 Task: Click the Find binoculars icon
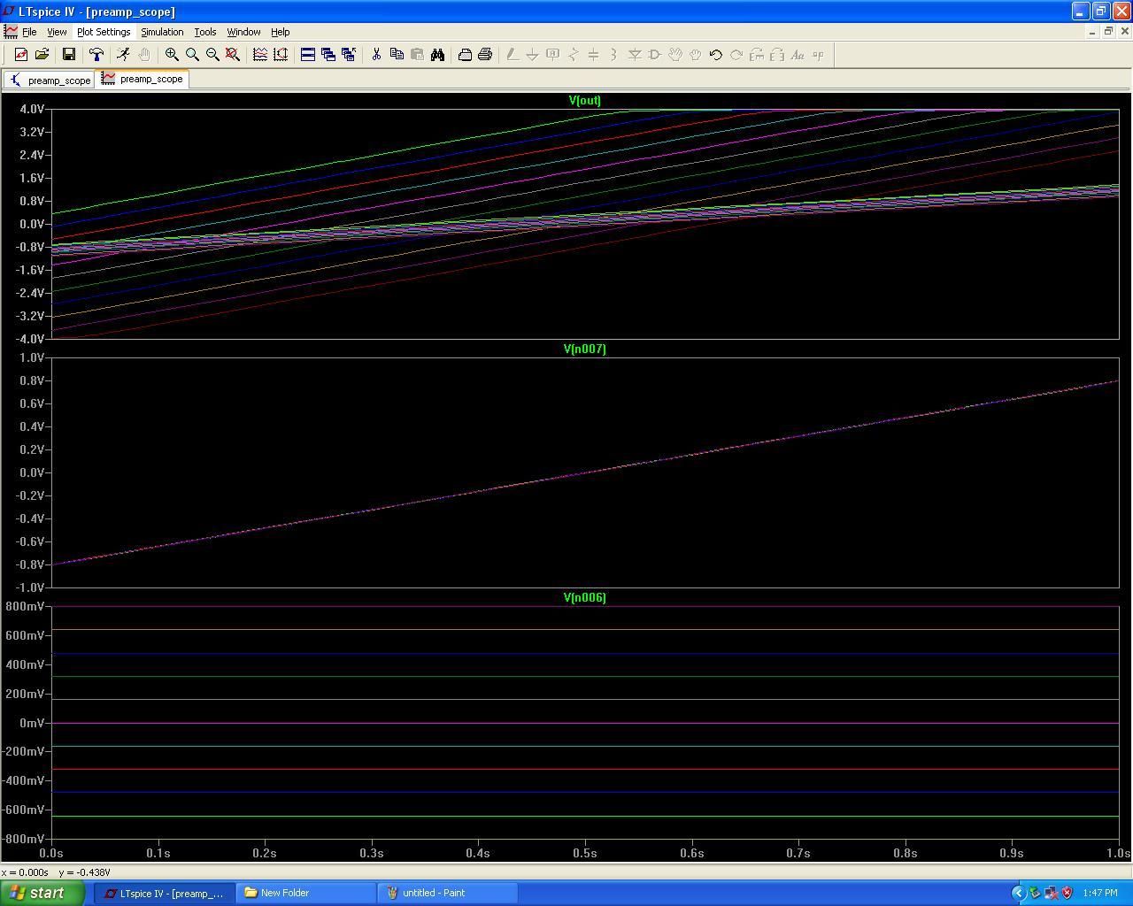coord(437,55)
